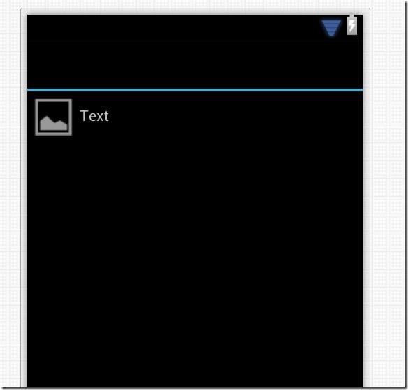This screenshot has height=390, width=408.
Task: Click the blue Wi-Fi signal icon
Action: pyautogui.click(x=331, y=27)
